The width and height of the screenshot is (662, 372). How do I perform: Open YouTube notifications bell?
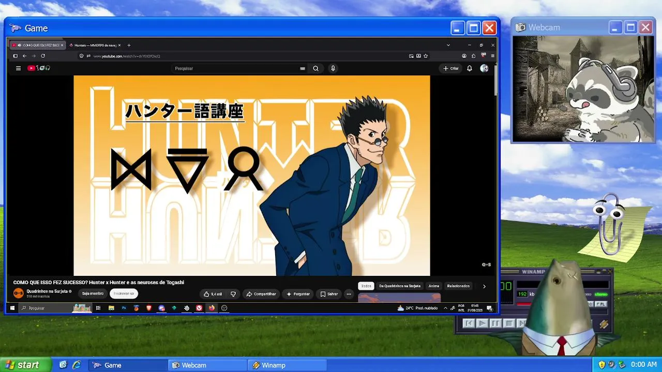pos(470,68)
